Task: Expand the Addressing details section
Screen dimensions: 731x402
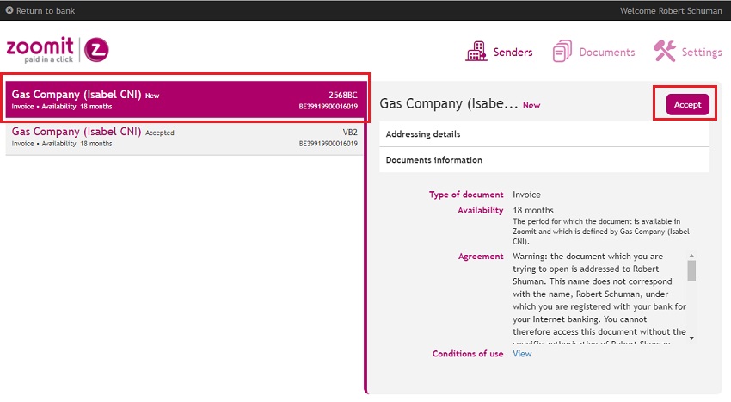Action: tap(544, 134)
